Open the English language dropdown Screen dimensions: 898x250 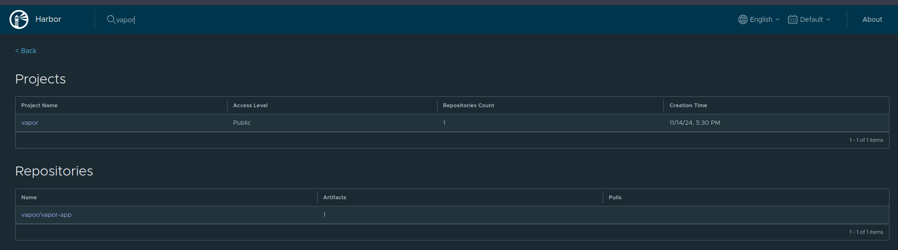[x=759, y=19]
